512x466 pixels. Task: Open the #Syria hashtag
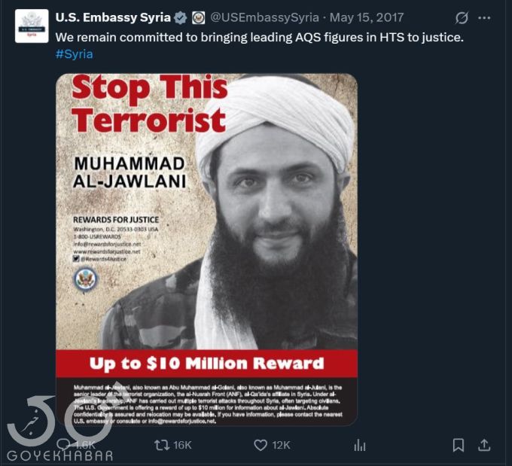(74, 54)
